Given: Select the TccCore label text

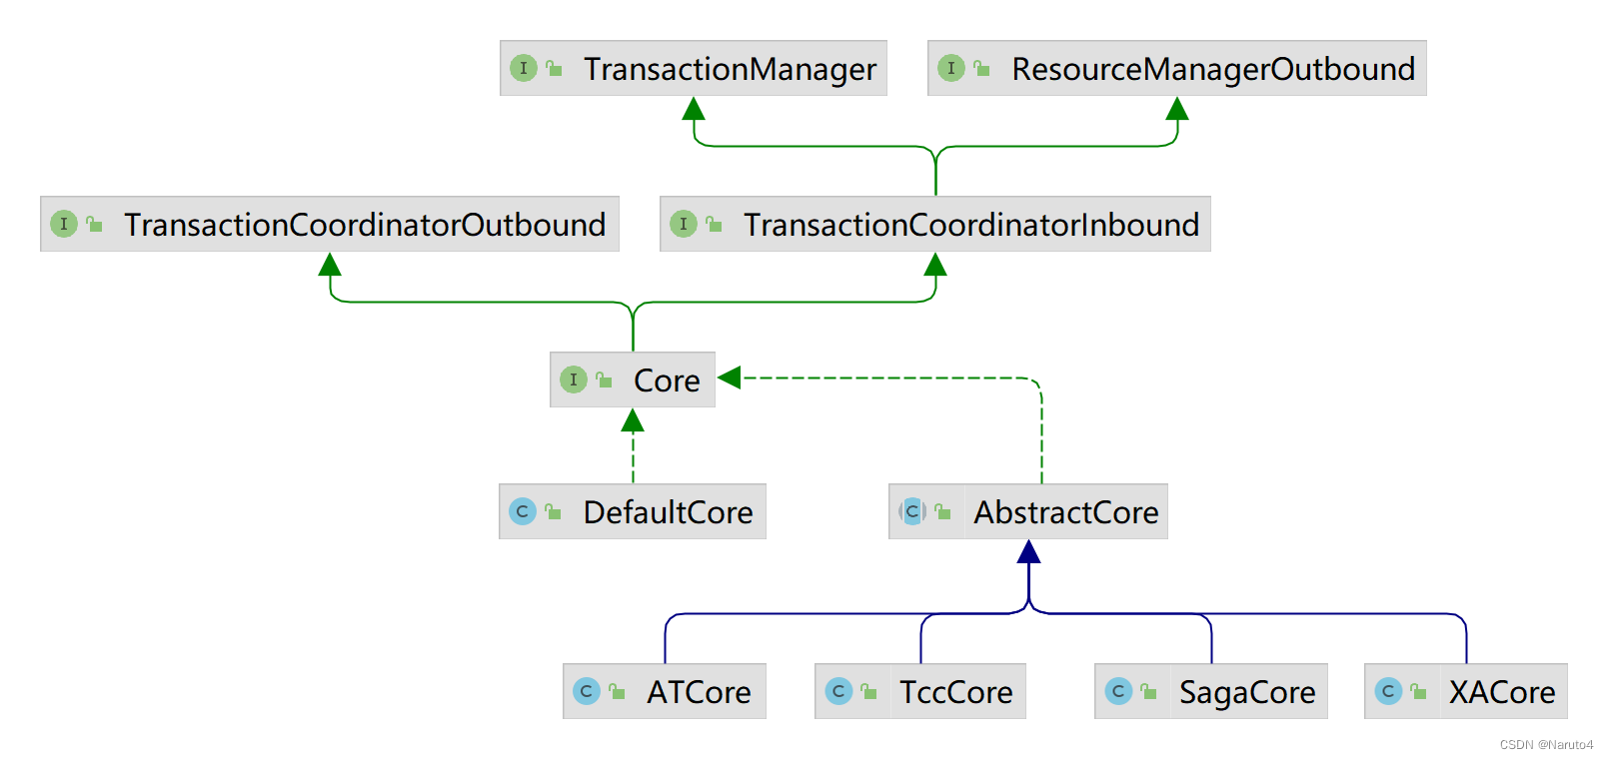Looking at the screenshot, I should click(956, 692).
